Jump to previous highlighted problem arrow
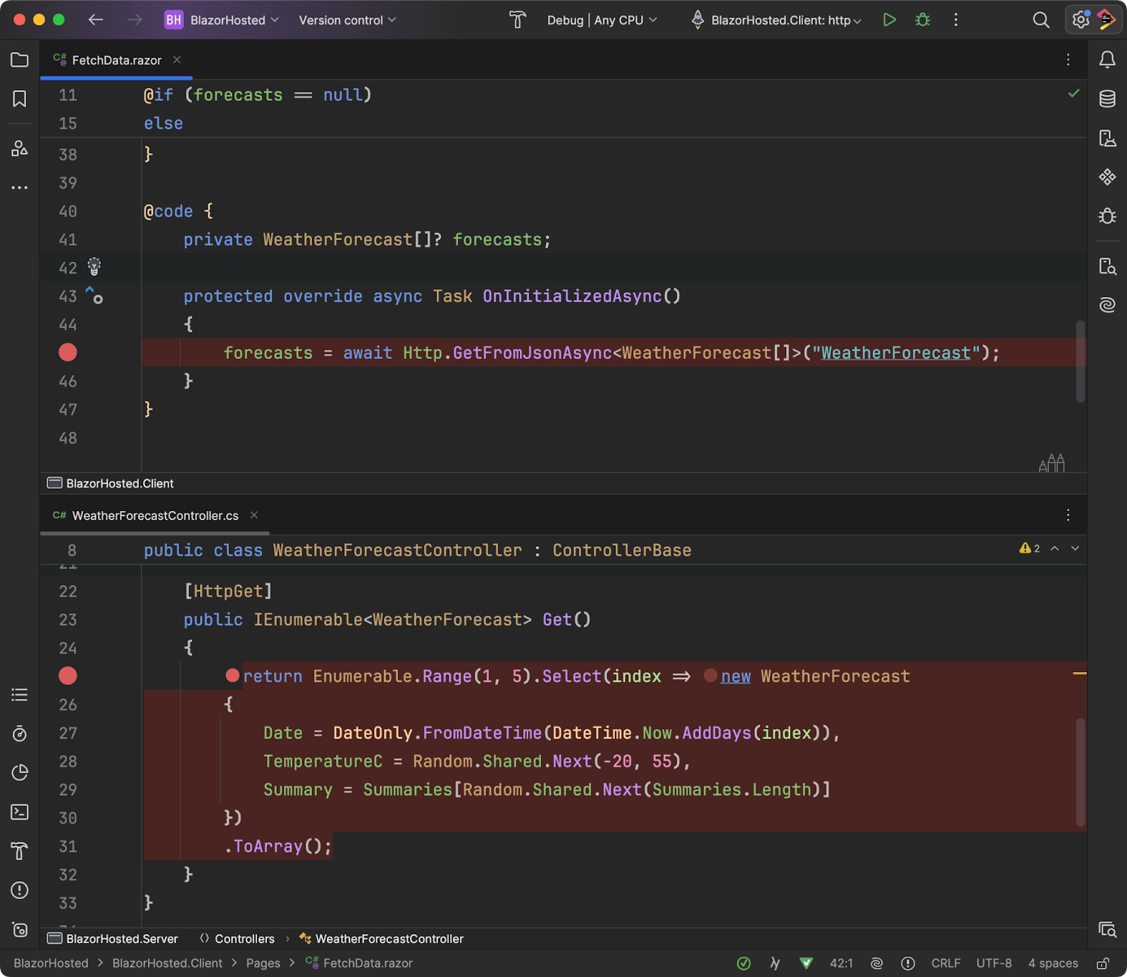This screenshot has height=977, width=1127. 1054,548
